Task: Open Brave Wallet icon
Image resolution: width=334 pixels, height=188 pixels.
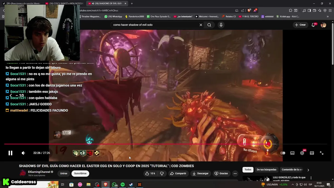Action: click(x=314, y=10)
